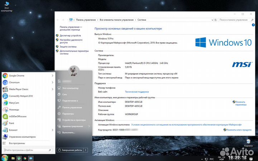This screenshot has height=161, width=258.
Task: Open the address bar history dropdown
Action: [x=212, y=20]
